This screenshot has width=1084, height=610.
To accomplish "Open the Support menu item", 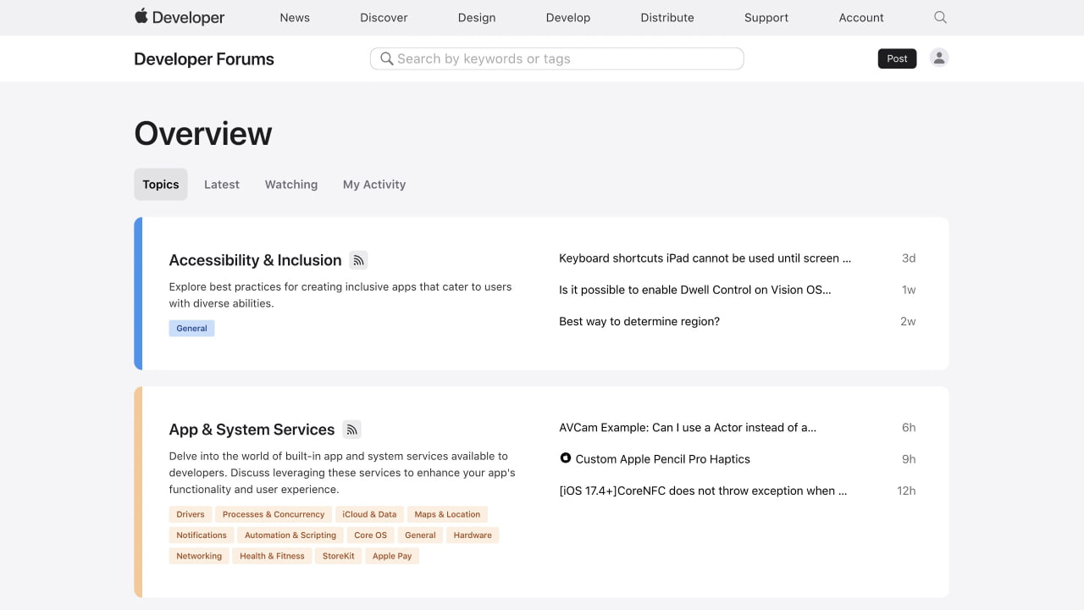I will [766, 17].
